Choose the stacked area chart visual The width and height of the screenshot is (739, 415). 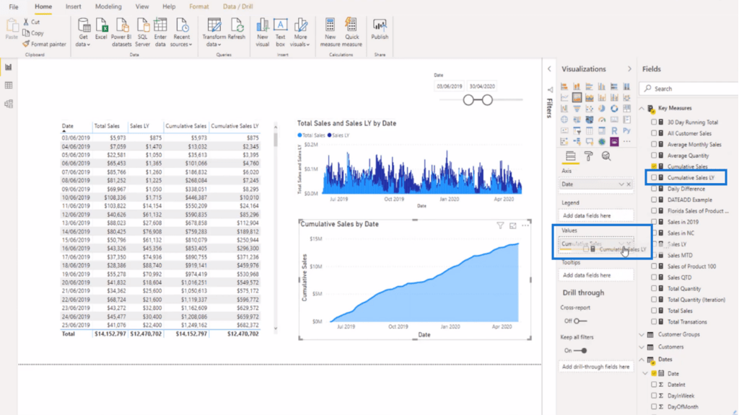pos(589,97)
